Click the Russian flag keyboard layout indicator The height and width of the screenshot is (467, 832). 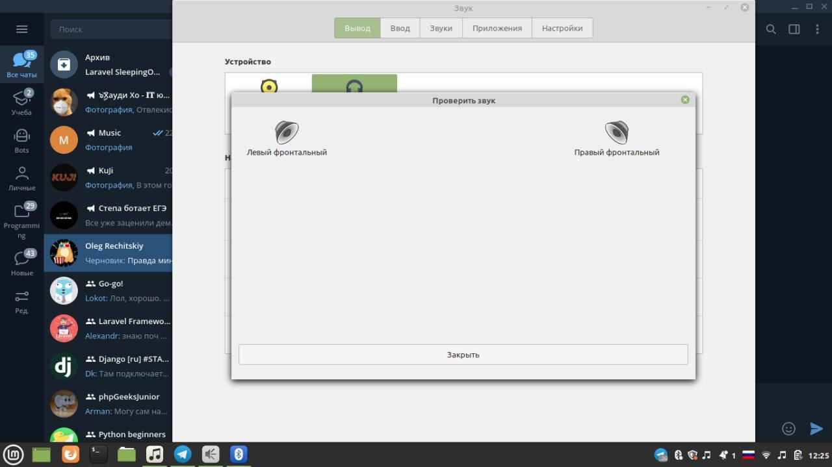coord(748,455)
